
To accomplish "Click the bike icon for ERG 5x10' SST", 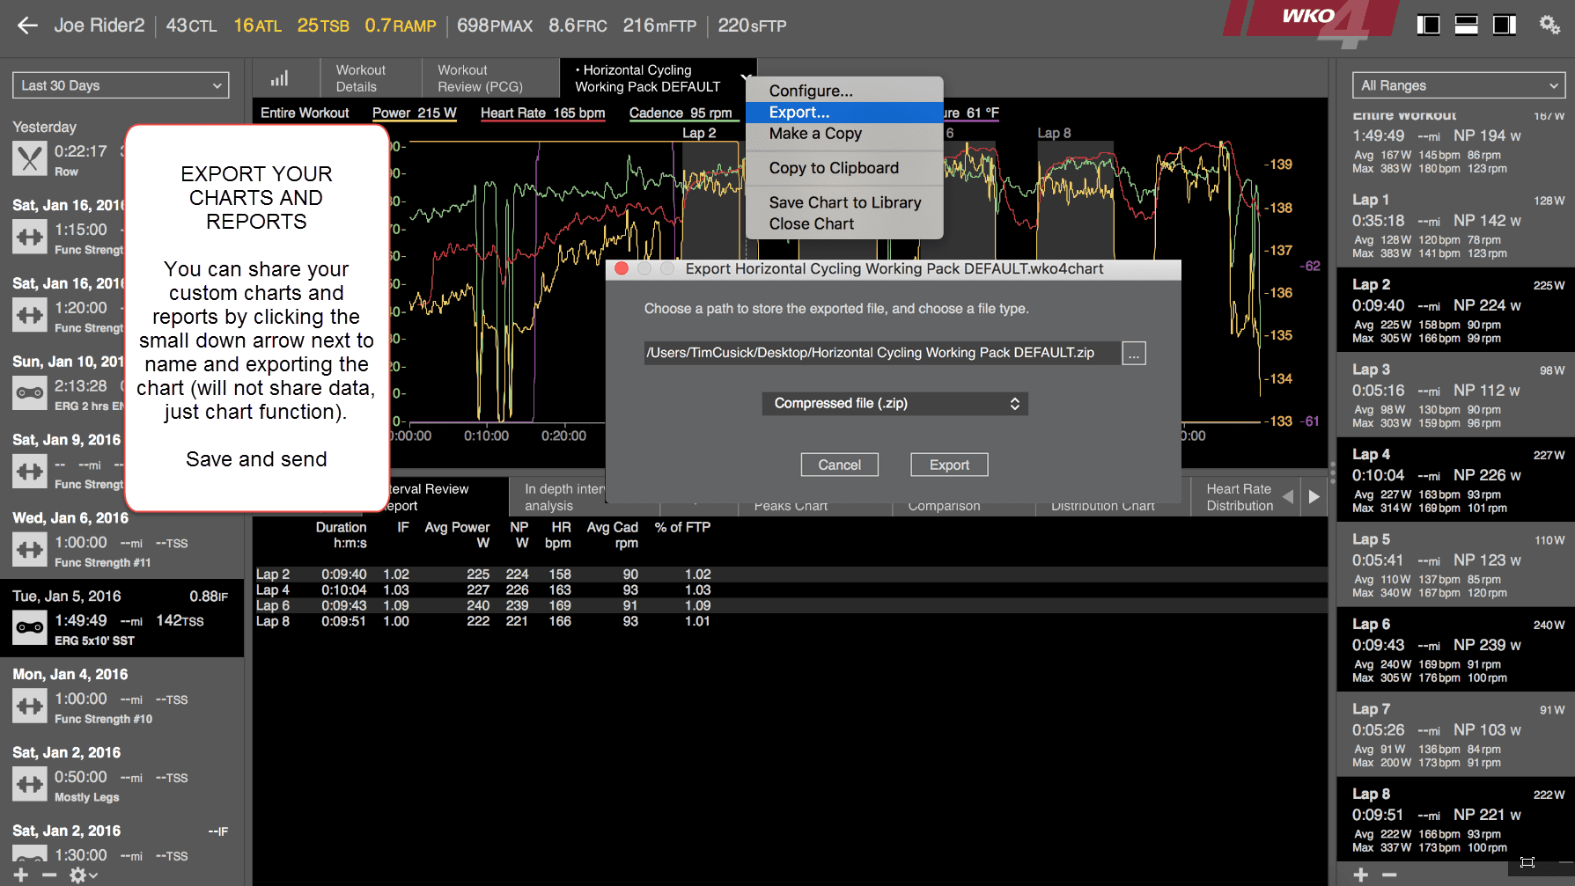I will tap(30, 628).
